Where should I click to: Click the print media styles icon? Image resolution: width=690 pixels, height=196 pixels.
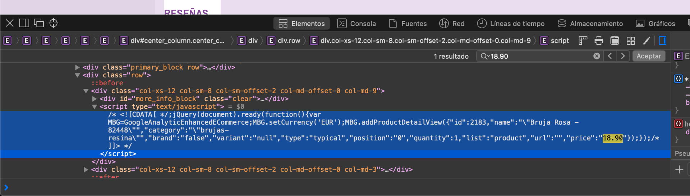tap(599, 41)
